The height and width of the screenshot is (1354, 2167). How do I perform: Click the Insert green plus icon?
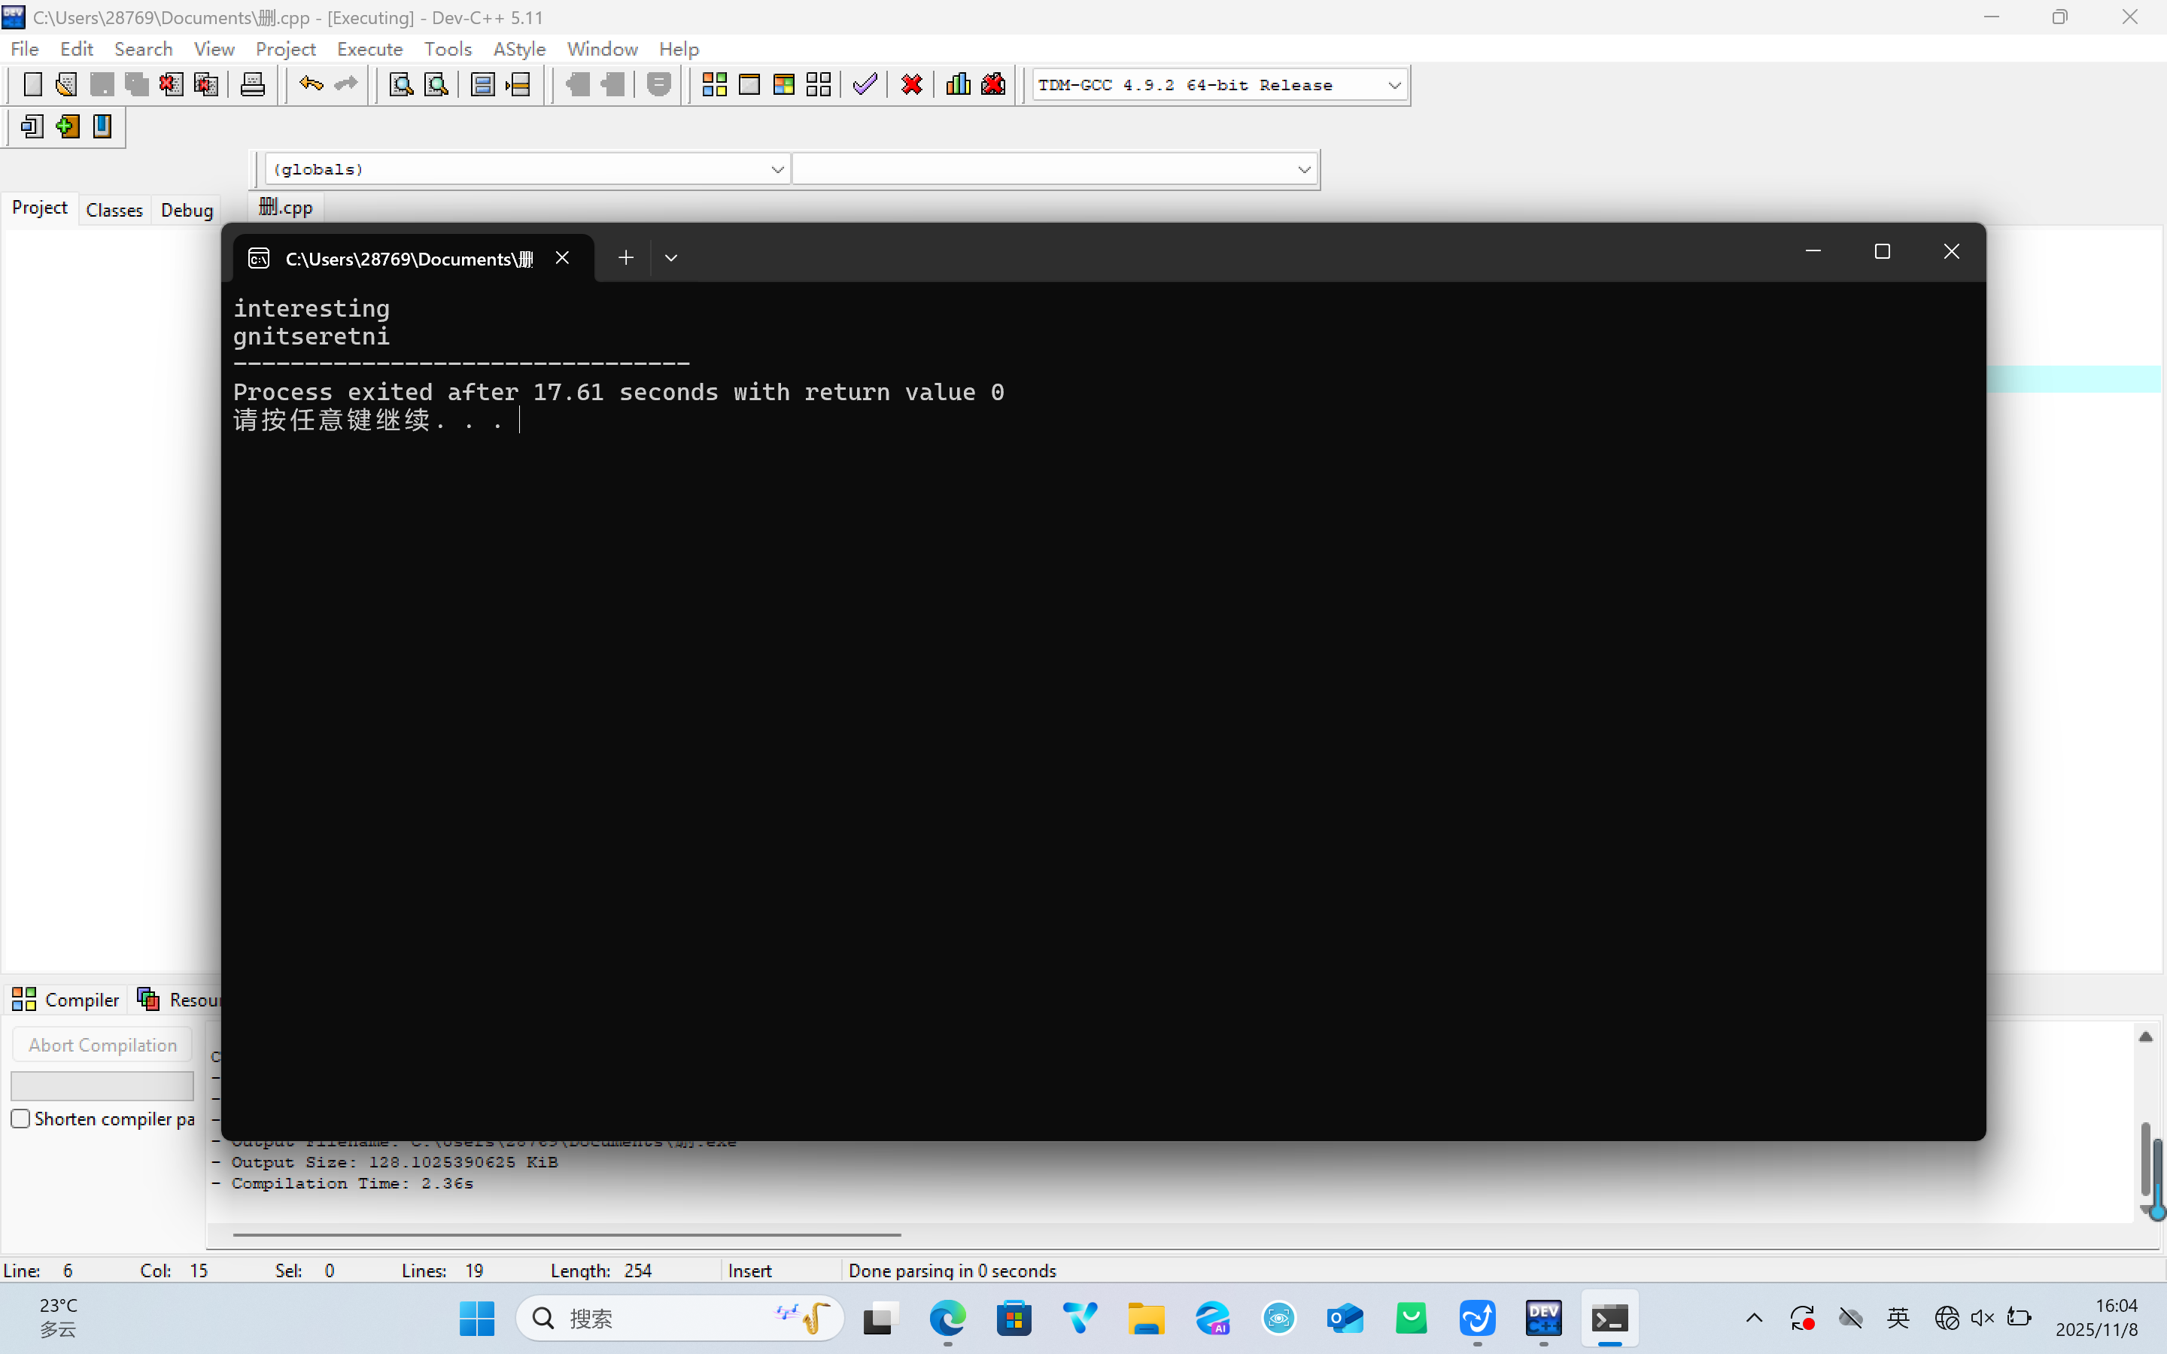[67, 126]
